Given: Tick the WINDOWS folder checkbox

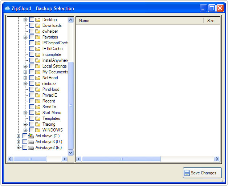Looking at the screenshot, I should point(32,130).
